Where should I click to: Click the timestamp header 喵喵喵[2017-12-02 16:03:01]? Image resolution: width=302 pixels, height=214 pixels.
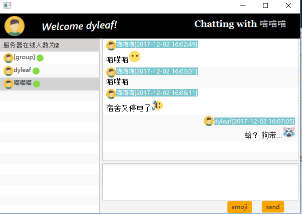pos(157,71)
